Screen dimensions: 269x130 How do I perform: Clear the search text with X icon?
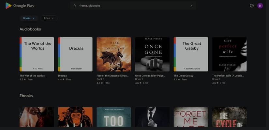[x=191, y=6]
